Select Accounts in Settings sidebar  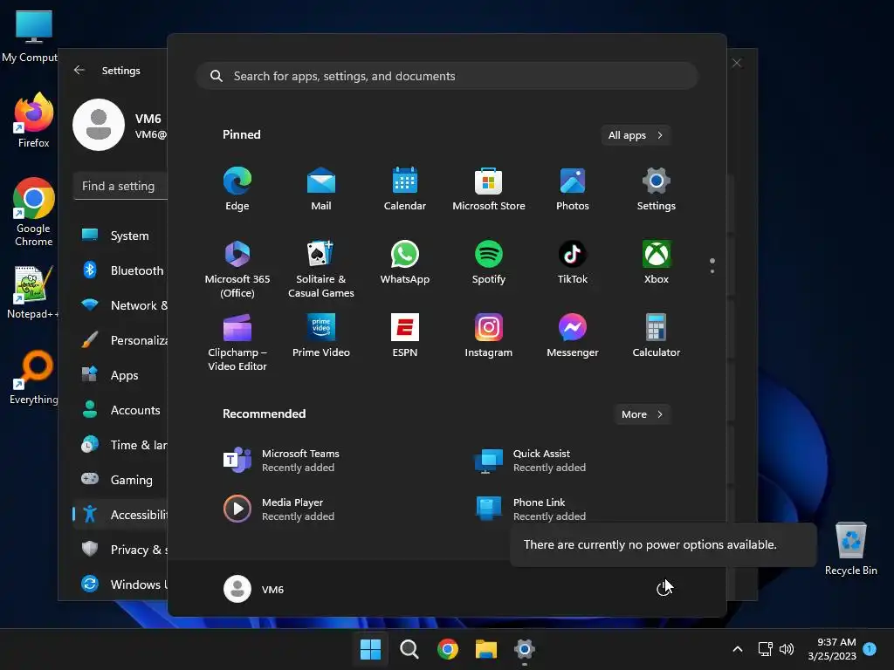coord(120,410)
